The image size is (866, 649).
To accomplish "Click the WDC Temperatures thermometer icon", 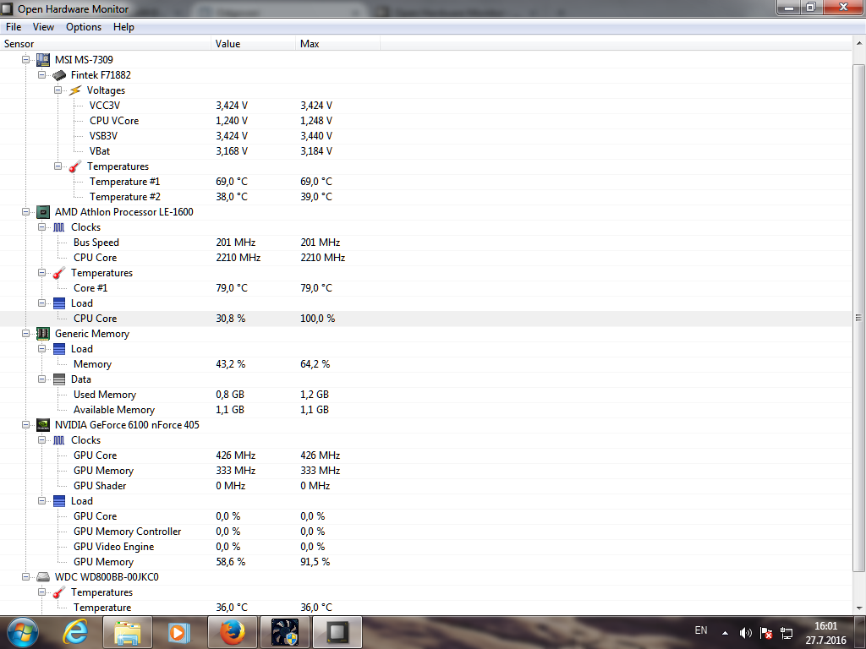I will [x=59, y=592].
